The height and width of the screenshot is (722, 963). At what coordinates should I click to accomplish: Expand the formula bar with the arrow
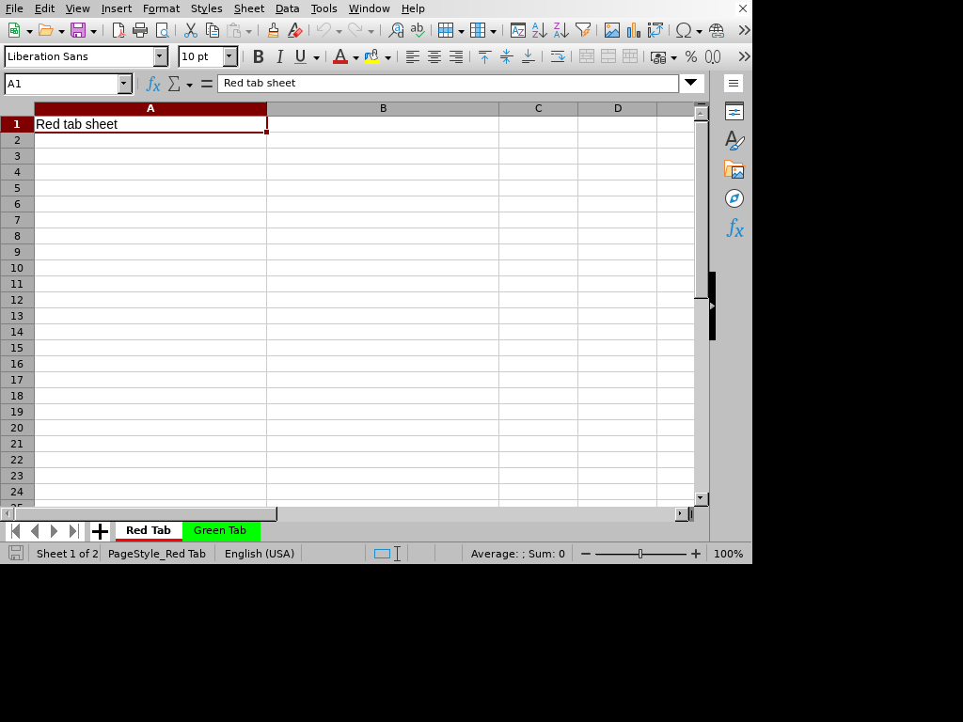pos(691,83)
